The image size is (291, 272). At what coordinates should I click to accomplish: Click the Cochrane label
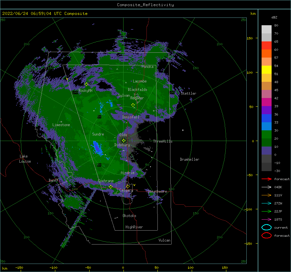[106, 181]
